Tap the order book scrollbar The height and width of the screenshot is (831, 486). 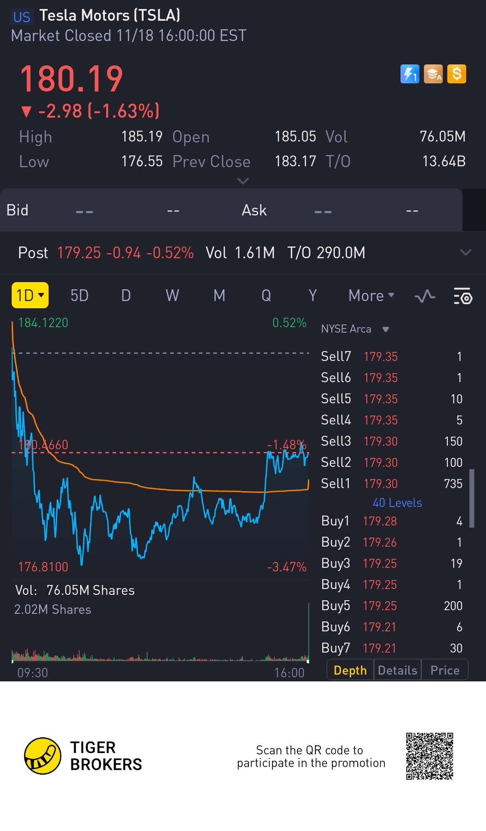(x=472, y=498)
